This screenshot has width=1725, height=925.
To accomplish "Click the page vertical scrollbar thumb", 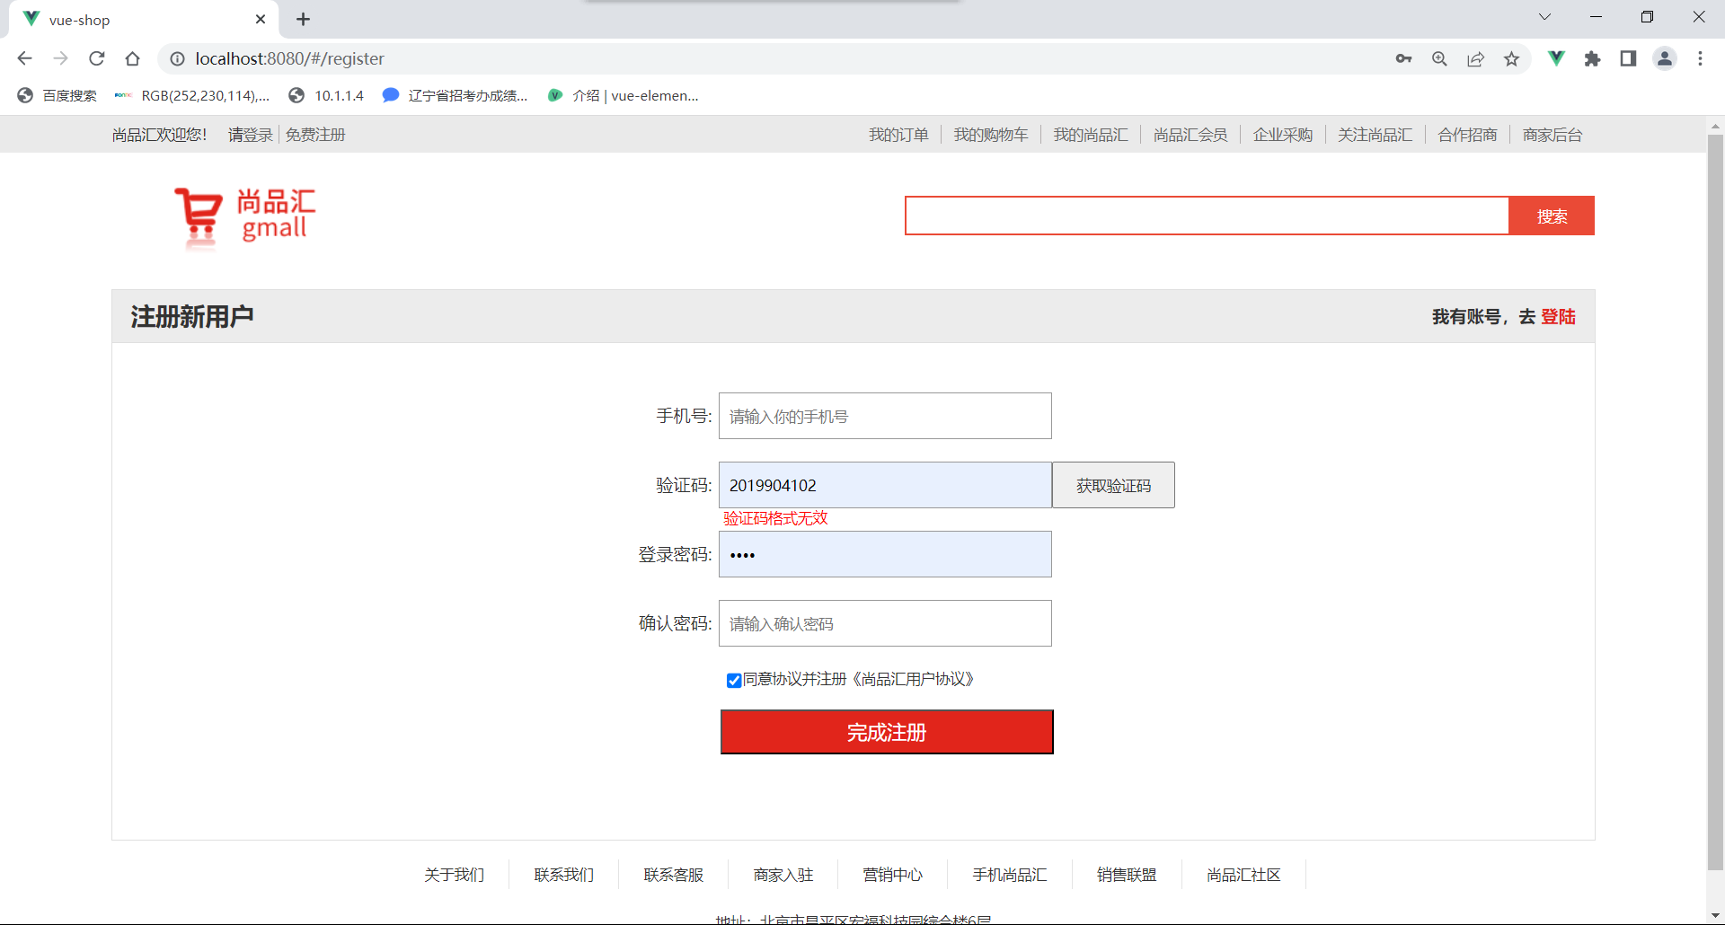I will coord(1715,503).
